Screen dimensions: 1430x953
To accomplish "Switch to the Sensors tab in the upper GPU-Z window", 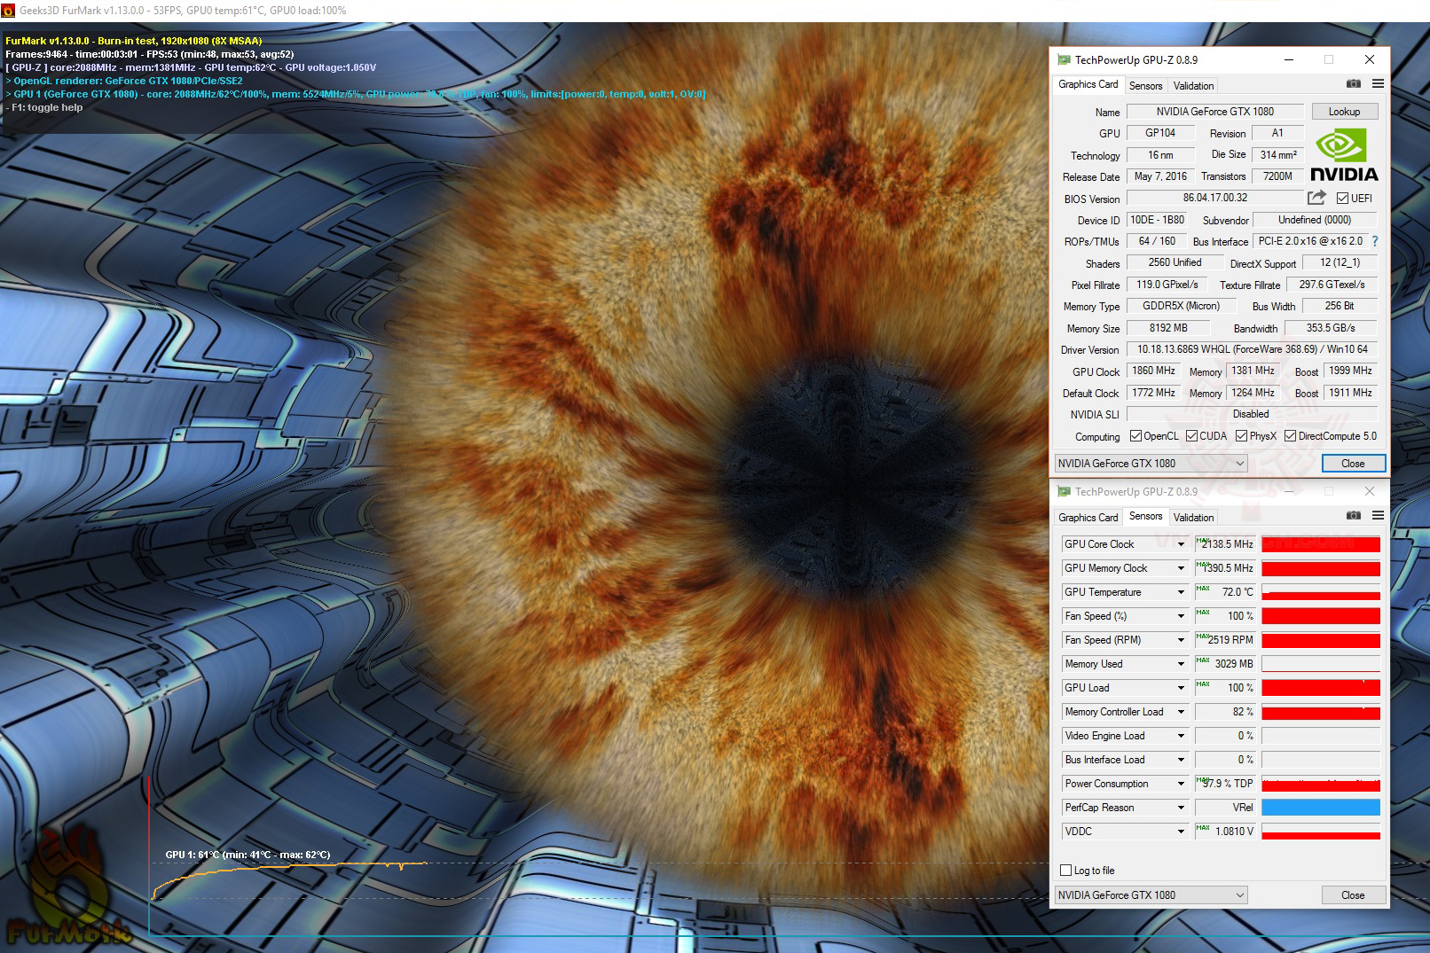I will (1145, 86).
